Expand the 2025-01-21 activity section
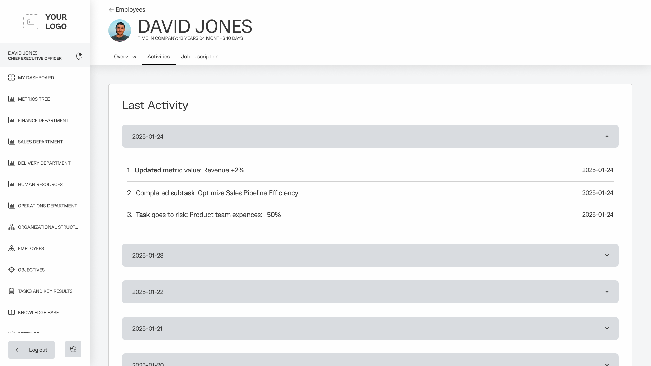This screenshot has height=366, width=651. pyautogui.click(x=607, y=328)
